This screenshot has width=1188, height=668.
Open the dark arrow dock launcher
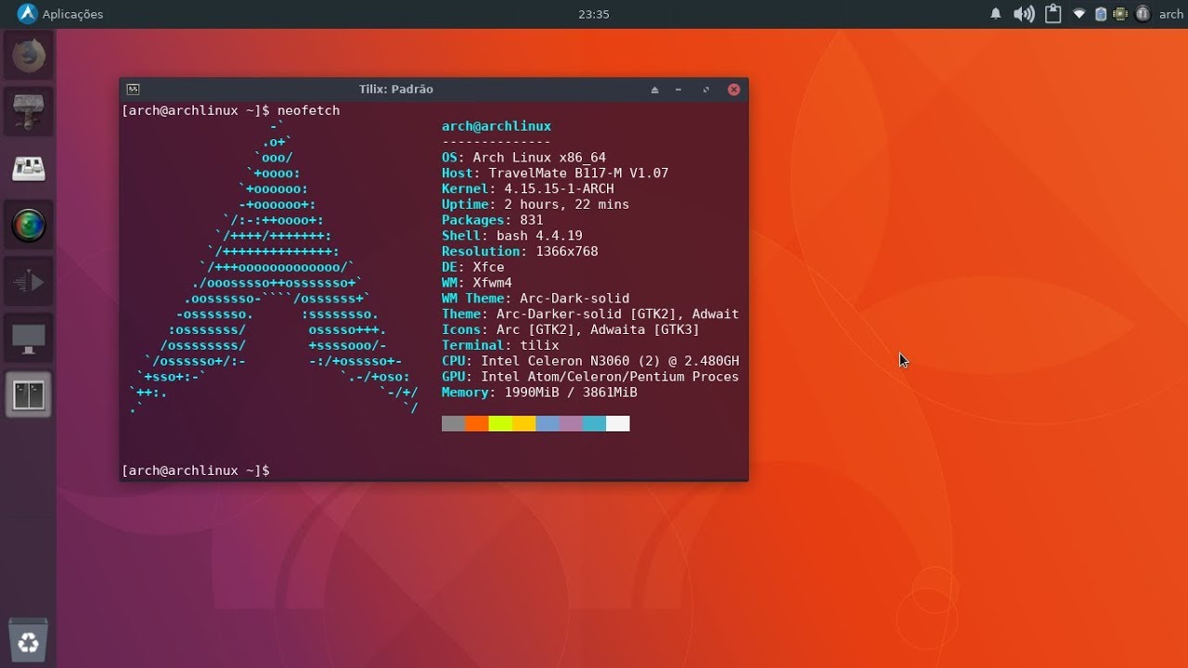tap(29, 281)
